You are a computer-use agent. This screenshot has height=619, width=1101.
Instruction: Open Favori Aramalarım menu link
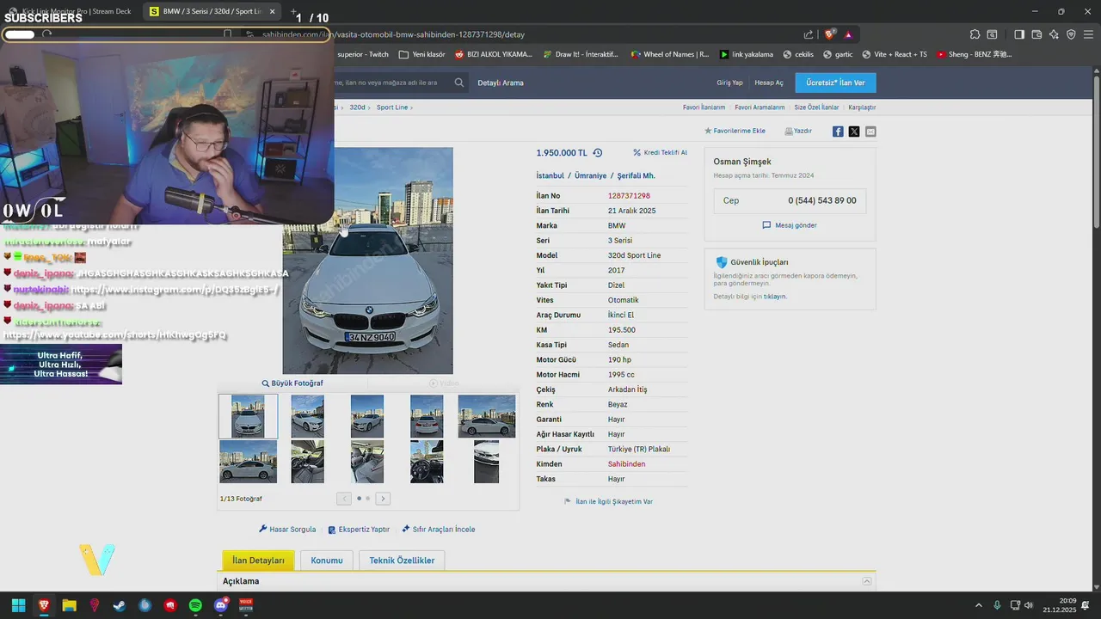tap(760, 107)
